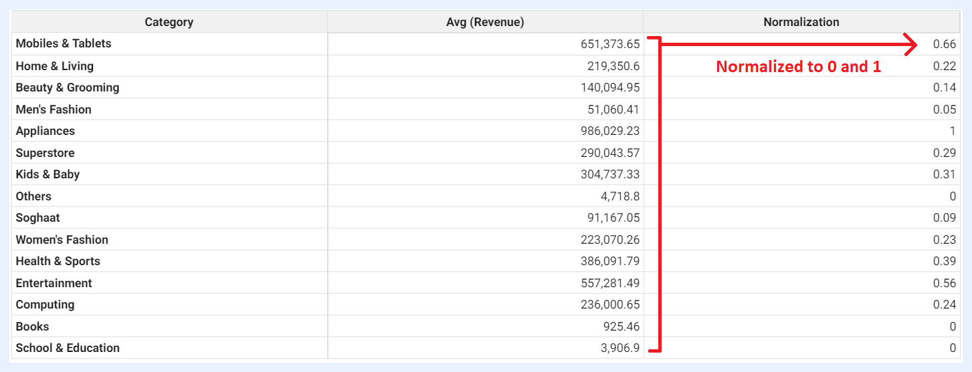Click normalization value 0.56
The width and height of the screenshot is (972, 372).
click(x=945, y=283)
